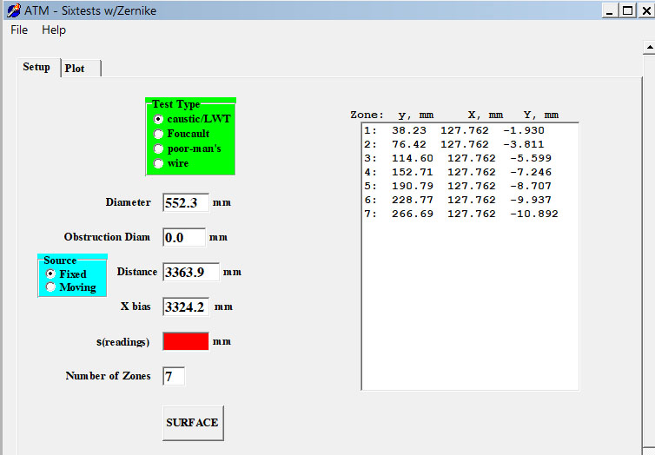Screen dimensions: 655x455
Task: Click the Number of Zones field
Action: [174, 376]
